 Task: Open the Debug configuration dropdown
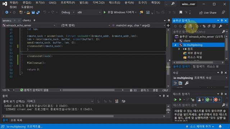68,13
